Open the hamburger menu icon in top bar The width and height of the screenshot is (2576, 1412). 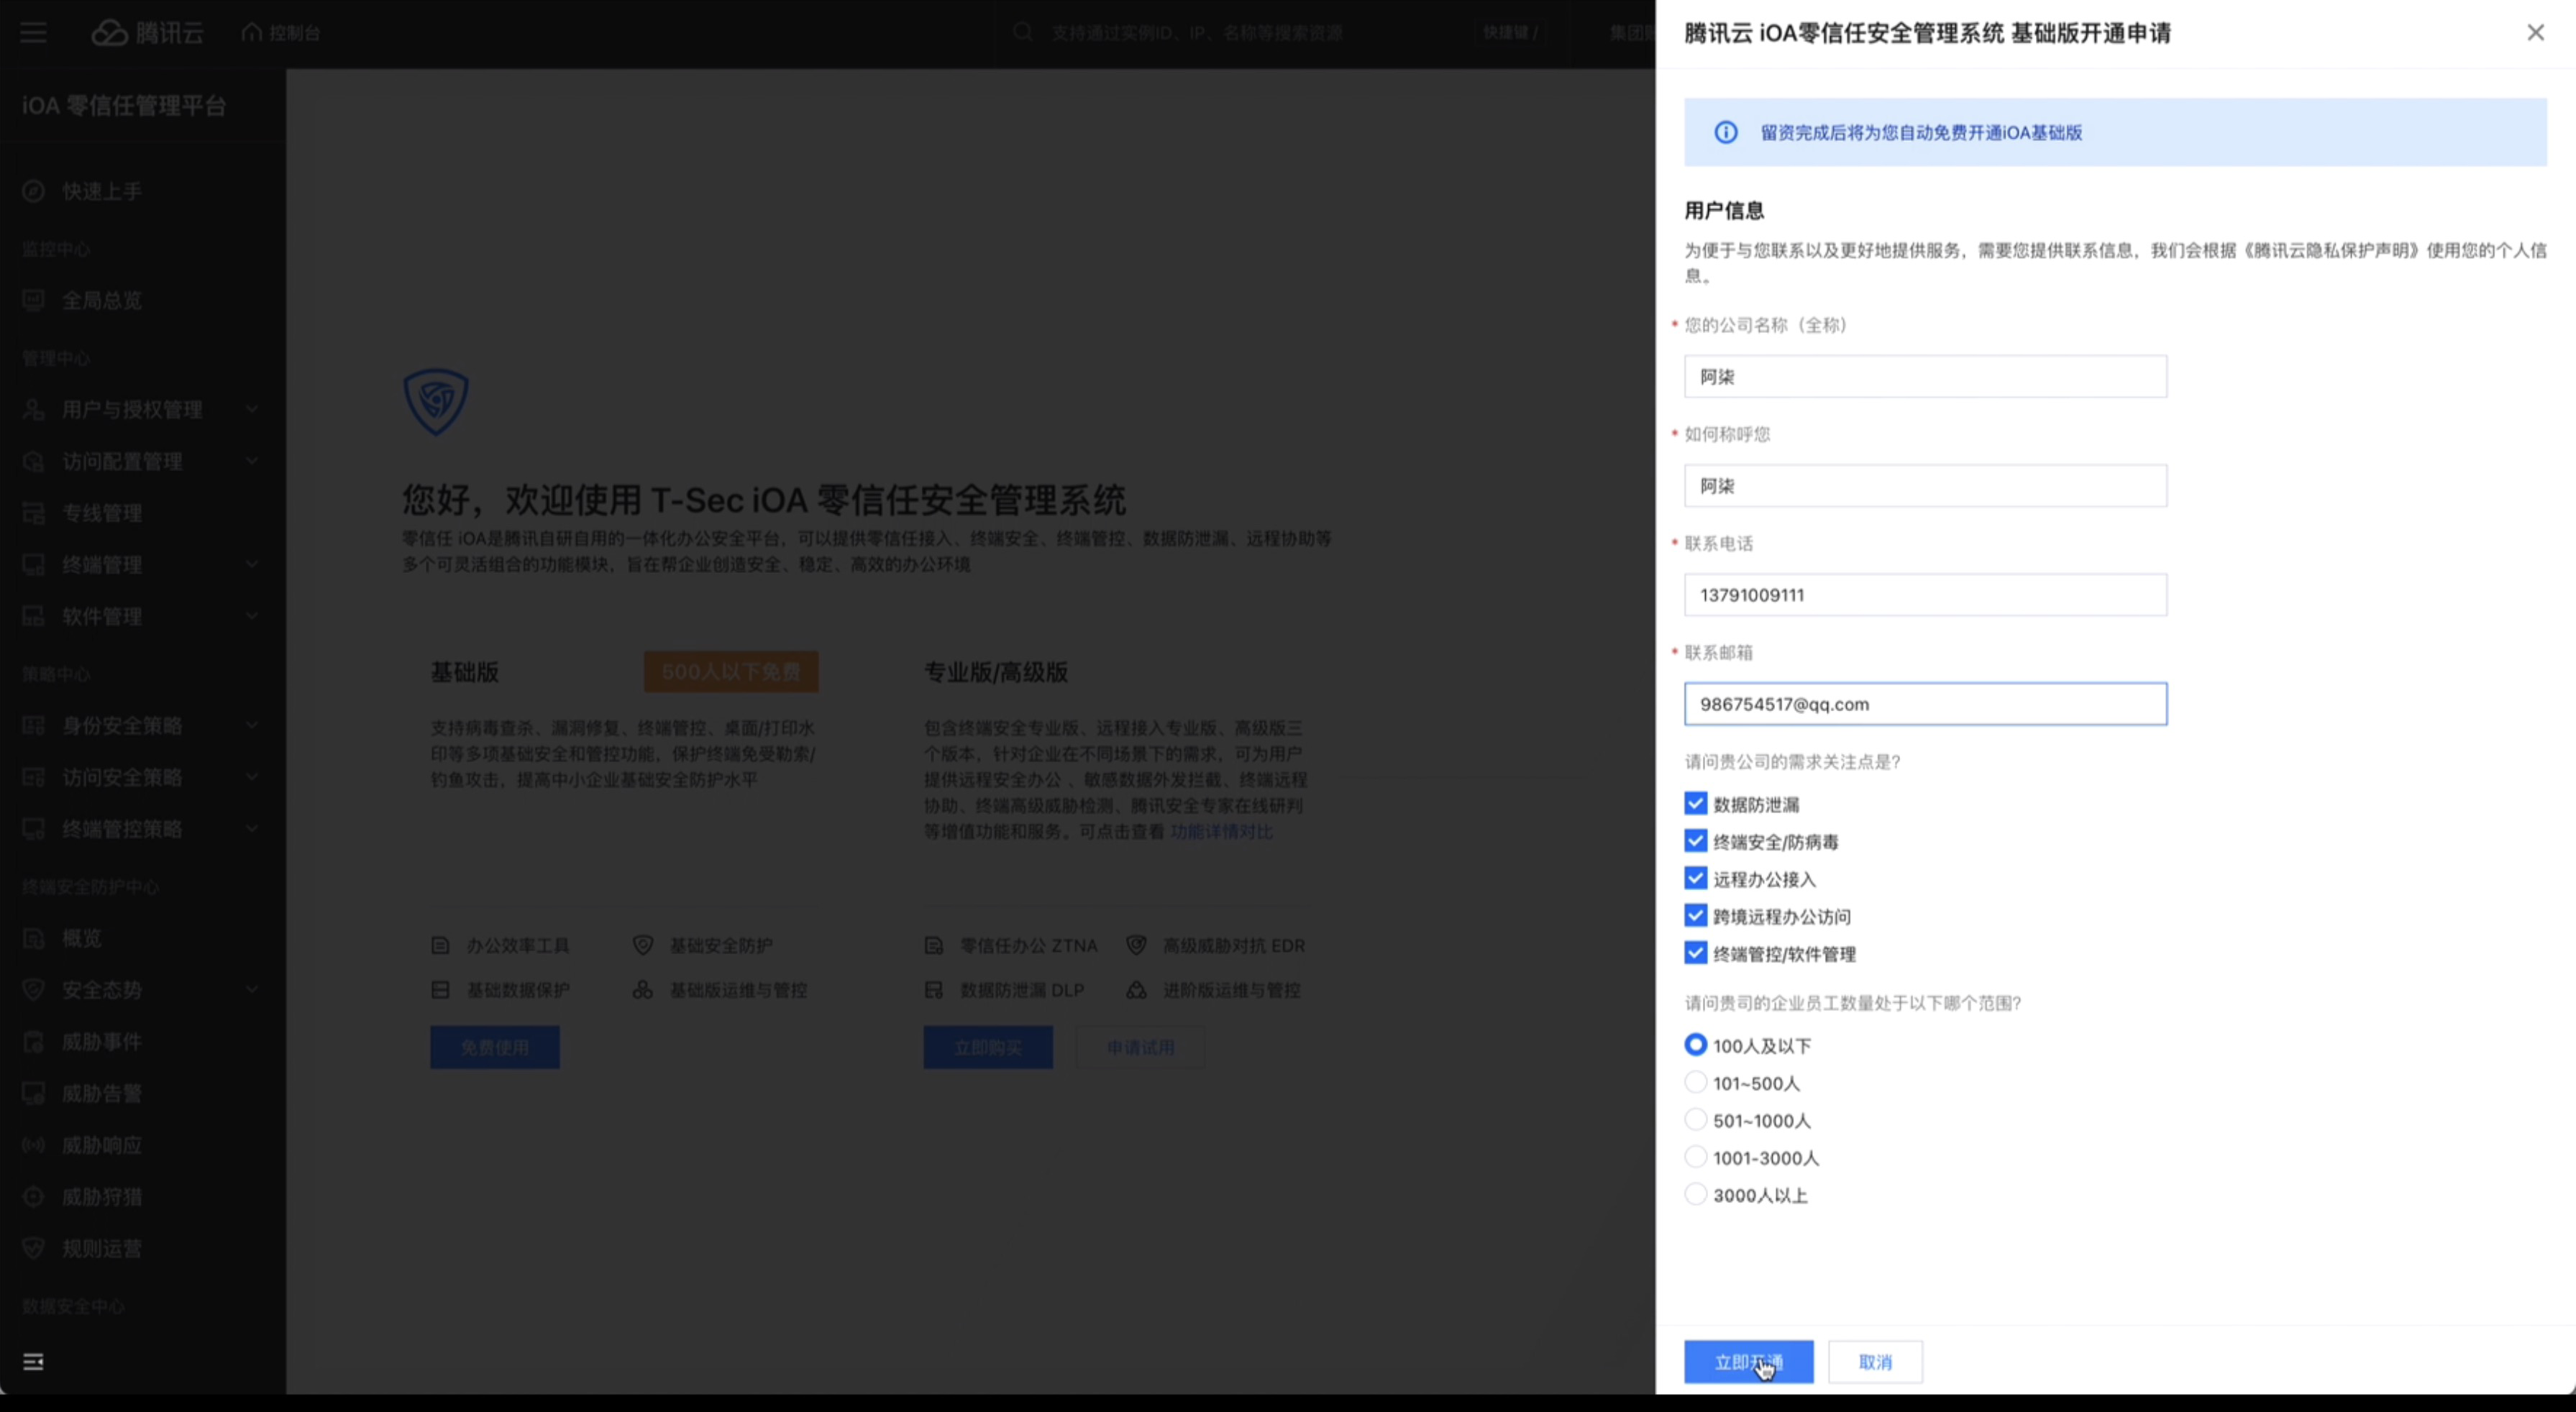tap(33, 33)
